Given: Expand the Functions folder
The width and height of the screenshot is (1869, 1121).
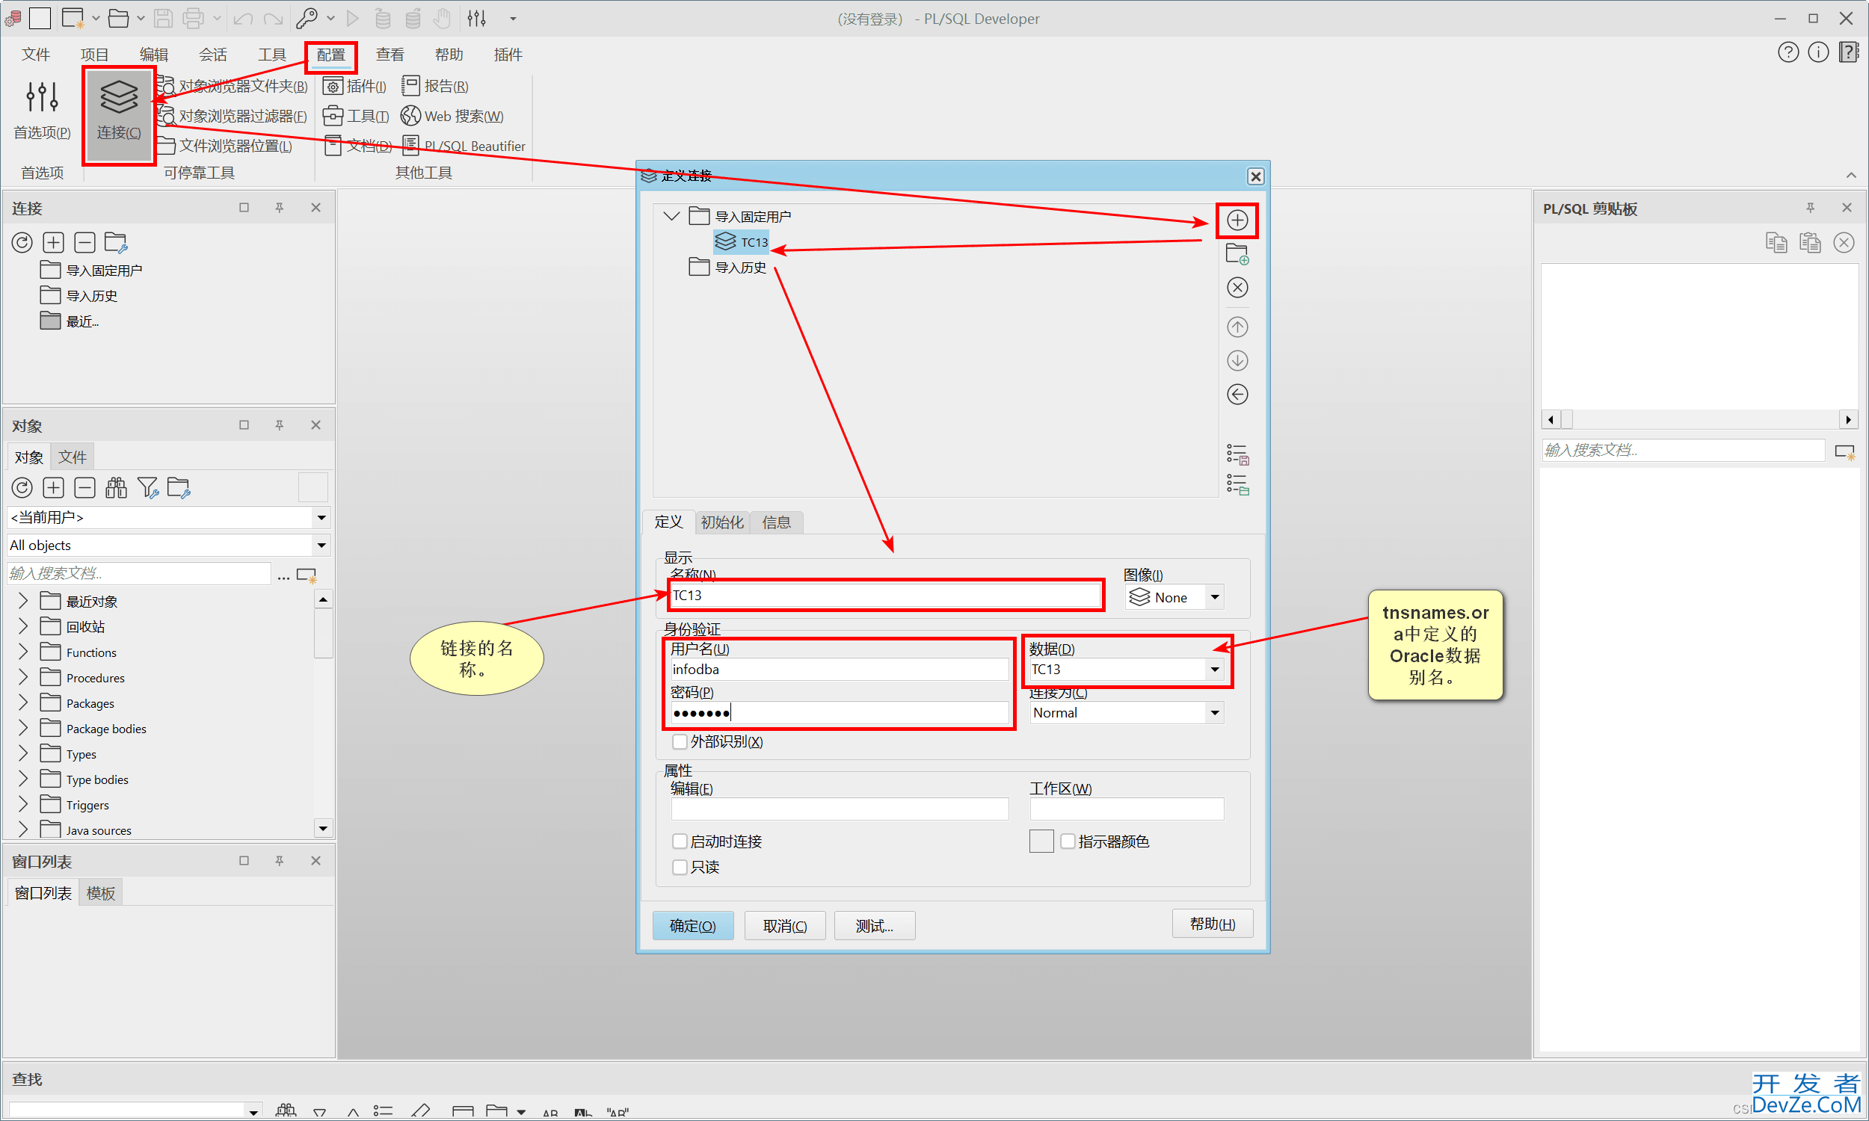Looking at the screenshot, I should (x=22, y=652).
